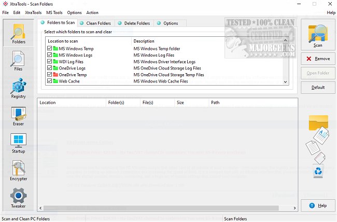Image resolution: width=337 pixels, height=222 pixels.
Task: Open the Registry tool in sidebar
Action: click(x=19, y=88)
